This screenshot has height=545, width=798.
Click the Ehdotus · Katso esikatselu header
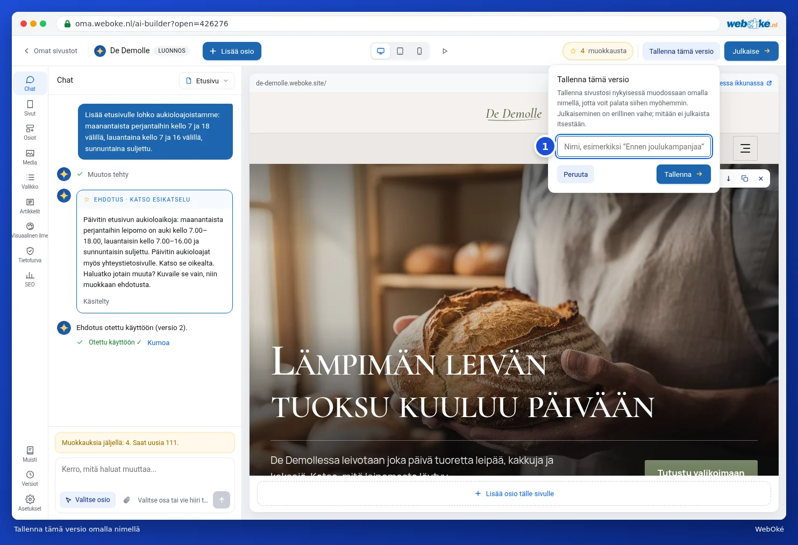click(154, 199)
